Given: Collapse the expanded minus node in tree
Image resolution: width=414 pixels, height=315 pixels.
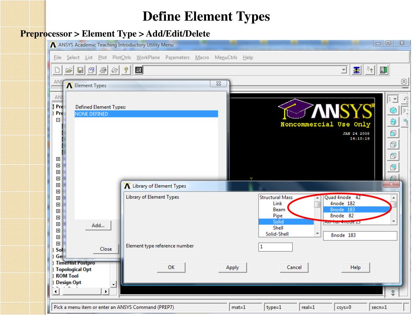Looking at the screenshot, I should 58,120.
